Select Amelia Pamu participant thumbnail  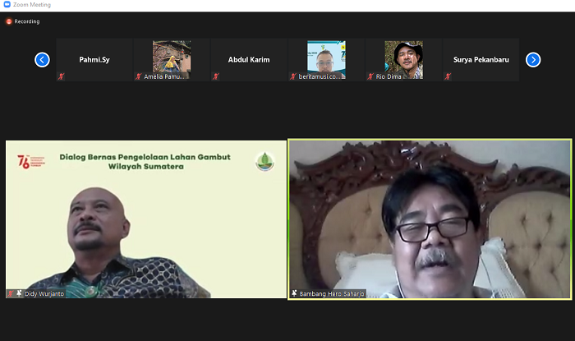(x=172, y=59)
